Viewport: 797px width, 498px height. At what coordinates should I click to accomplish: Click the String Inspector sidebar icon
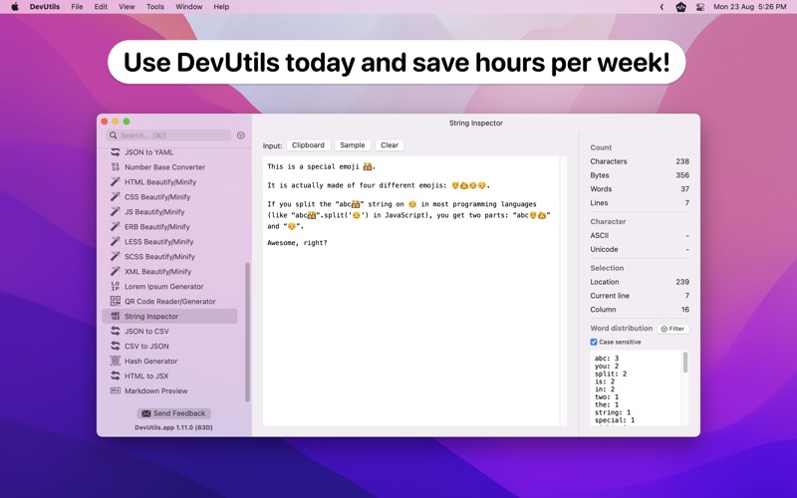(x=116, y=316)
